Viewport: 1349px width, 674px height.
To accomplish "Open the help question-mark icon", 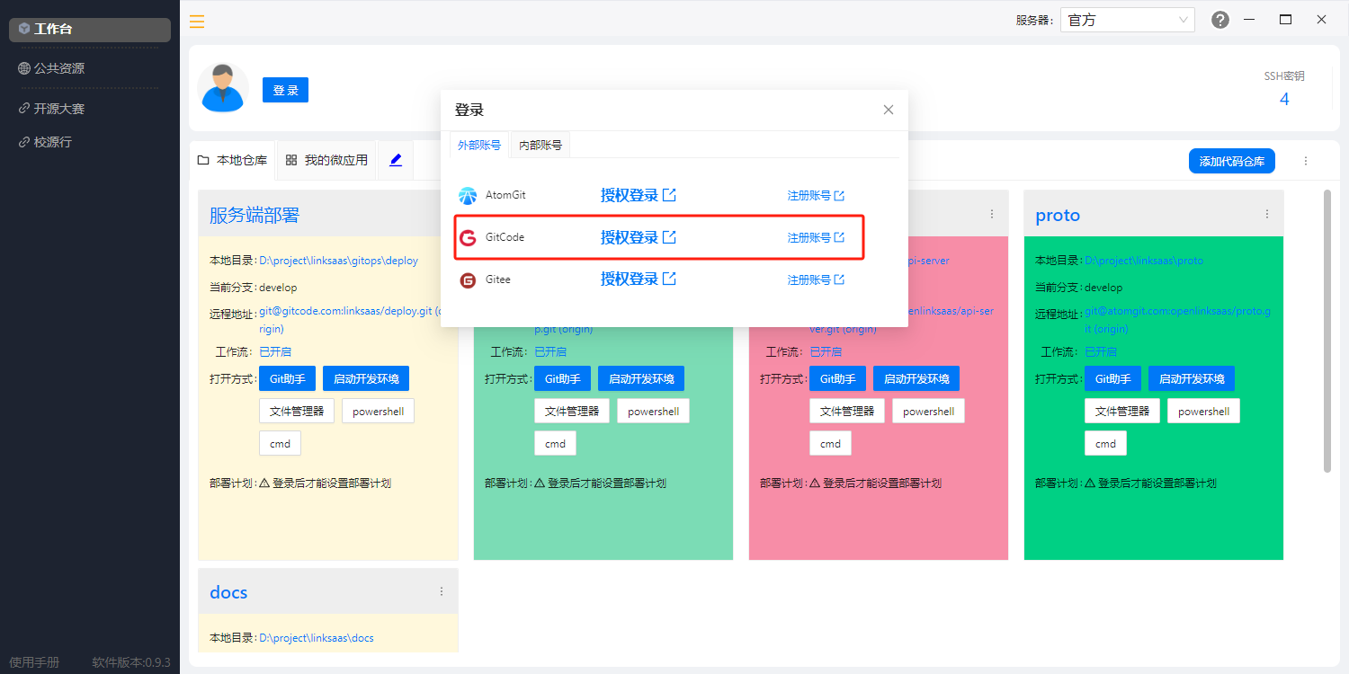I will coord(1219,18).
